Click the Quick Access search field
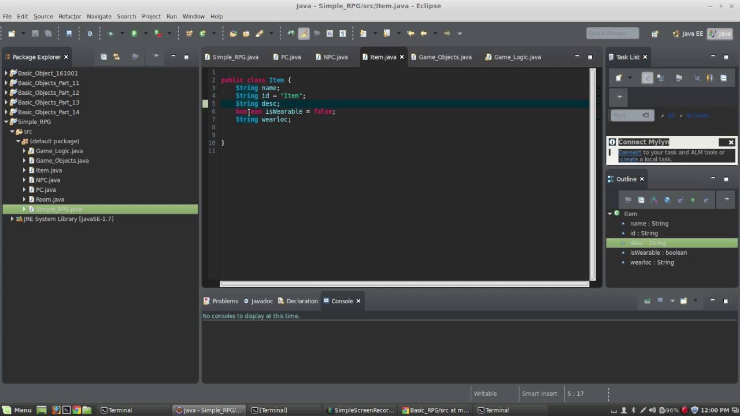Screen dimensions: 740x416 tap(612, 34)
